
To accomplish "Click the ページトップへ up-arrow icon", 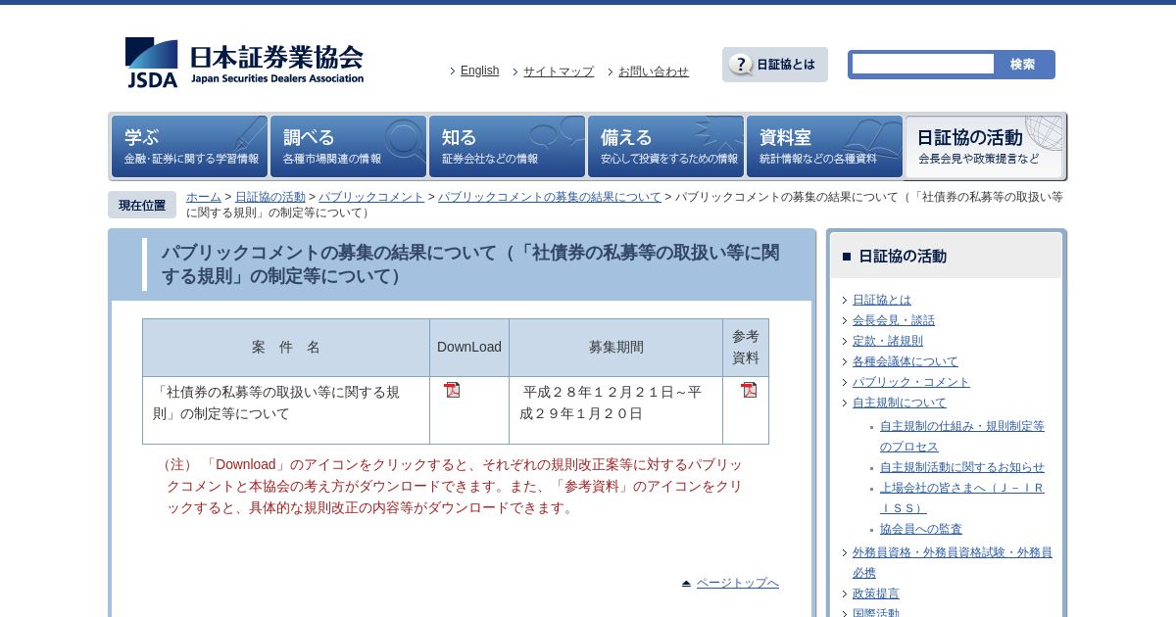I will (x=687, y=583).
